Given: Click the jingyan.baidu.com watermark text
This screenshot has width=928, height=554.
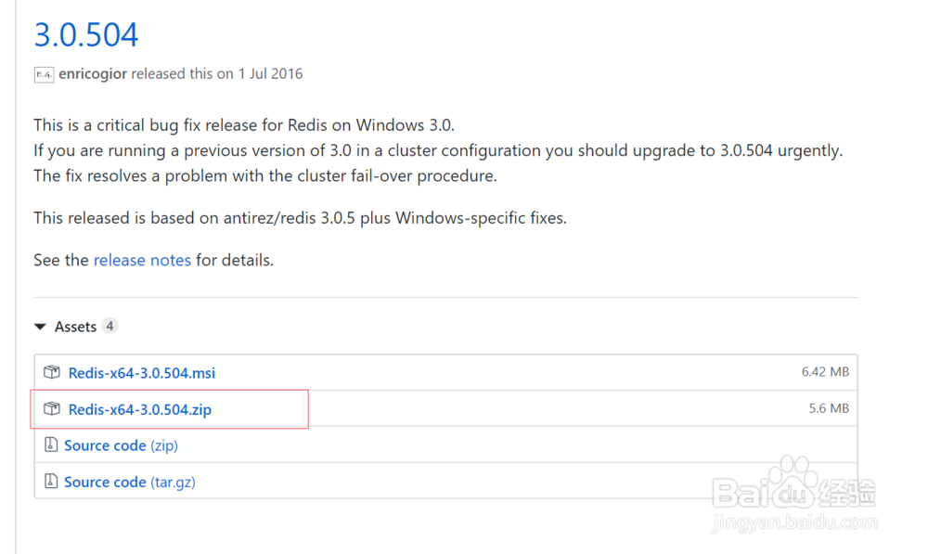Looking at the screenshot, I should [x=794, y=522].
